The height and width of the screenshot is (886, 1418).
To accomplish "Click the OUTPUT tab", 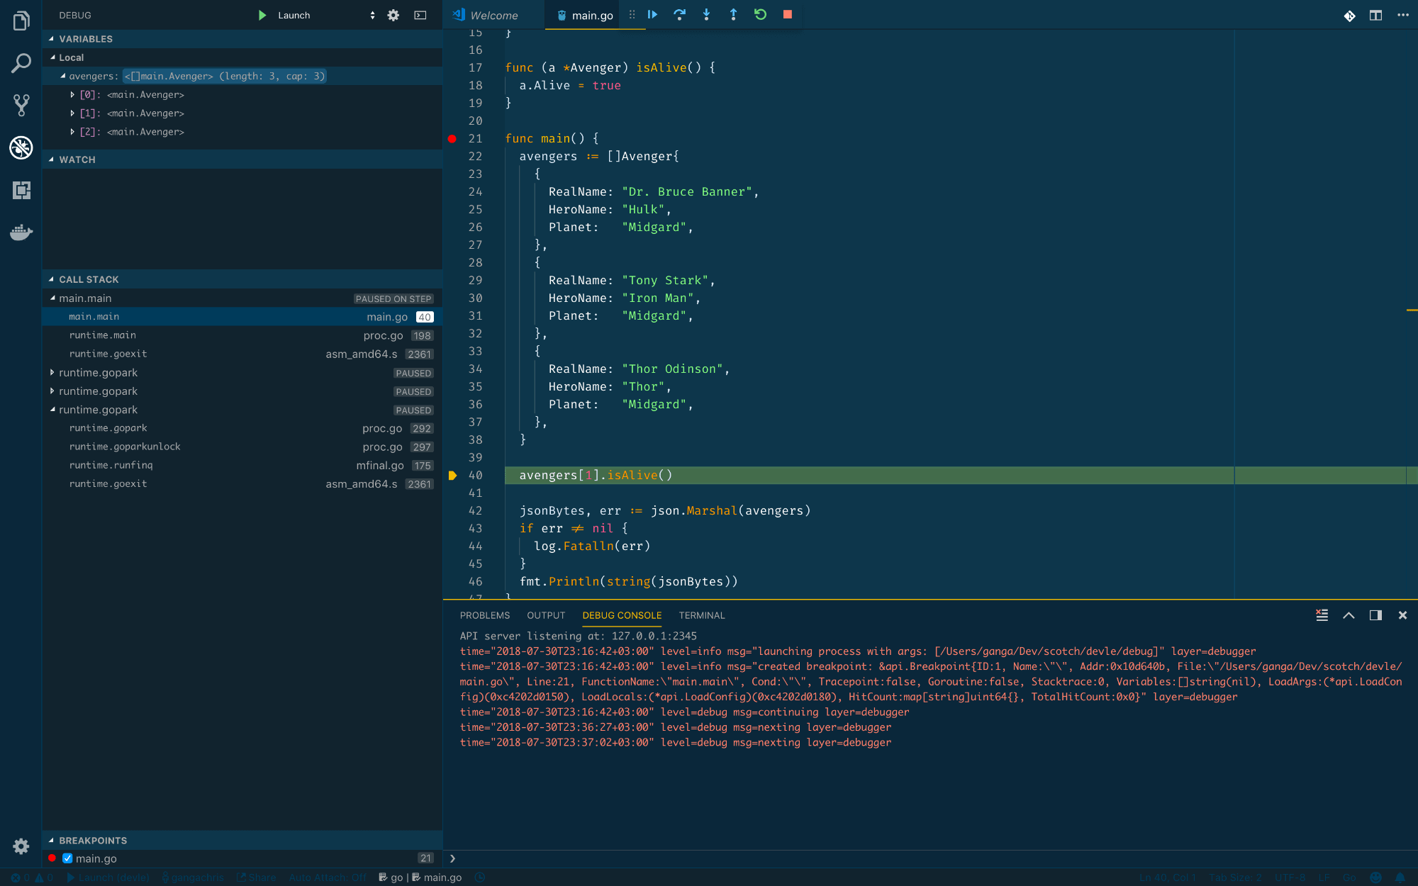I will 545,615.
